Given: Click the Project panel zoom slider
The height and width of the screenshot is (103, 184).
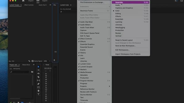Looking at the screenshot, I should pos(30,102).
